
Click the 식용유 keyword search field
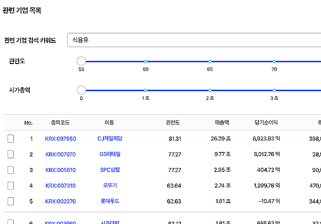[194, 40]
